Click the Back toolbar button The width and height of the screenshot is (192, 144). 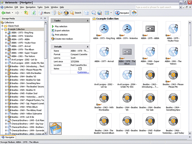click(x=6, y=13)
